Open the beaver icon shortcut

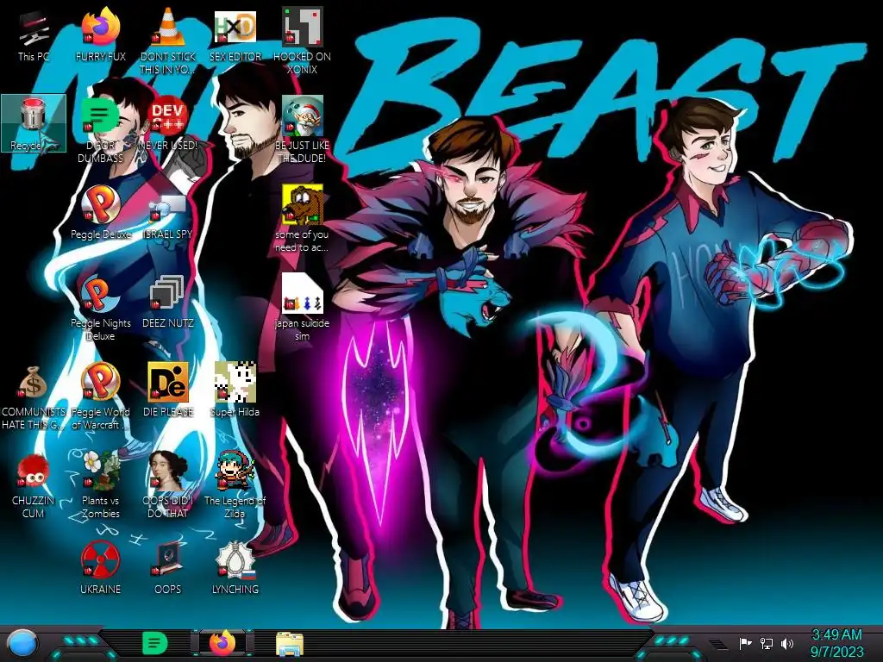pyautogui.click(x=302, y=218)
